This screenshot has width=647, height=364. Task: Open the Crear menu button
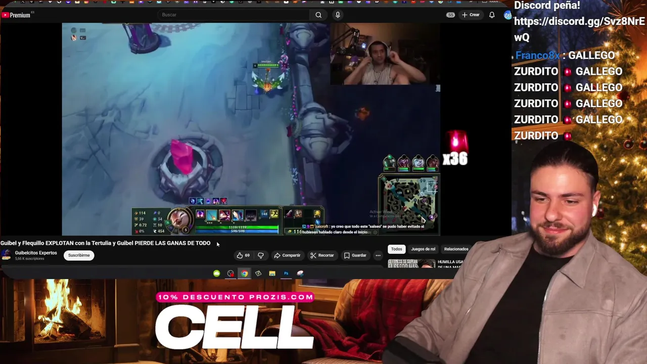click(471, 15)
